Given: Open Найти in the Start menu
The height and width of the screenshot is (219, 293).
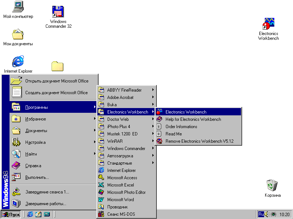Looking at the screenshot, I should point(53,154).
